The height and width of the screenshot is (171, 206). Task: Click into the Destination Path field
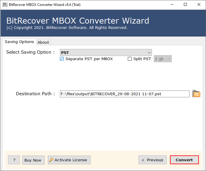[x=125, y=94]
